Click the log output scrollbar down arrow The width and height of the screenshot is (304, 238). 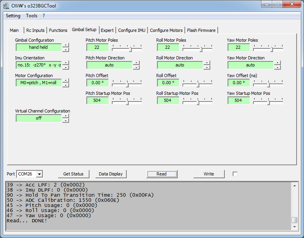tap(294, 227)
